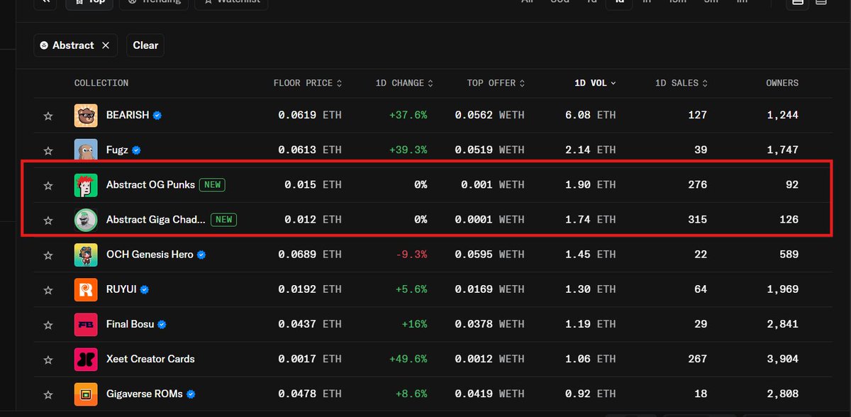Click OCH Genesis Hero change -9.3%
851x417 pixels.
[x=411, y=254]
